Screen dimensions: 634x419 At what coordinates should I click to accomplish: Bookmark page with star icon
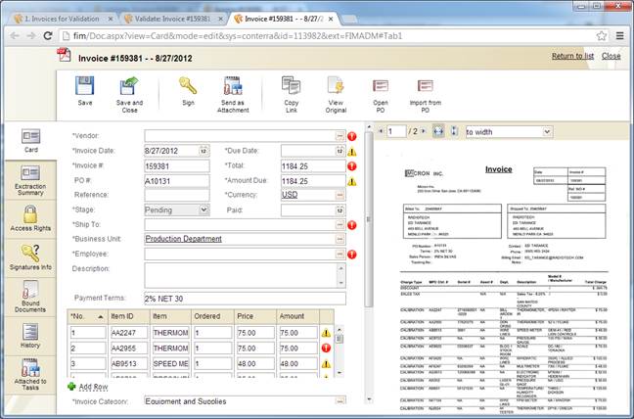(602, 35)
